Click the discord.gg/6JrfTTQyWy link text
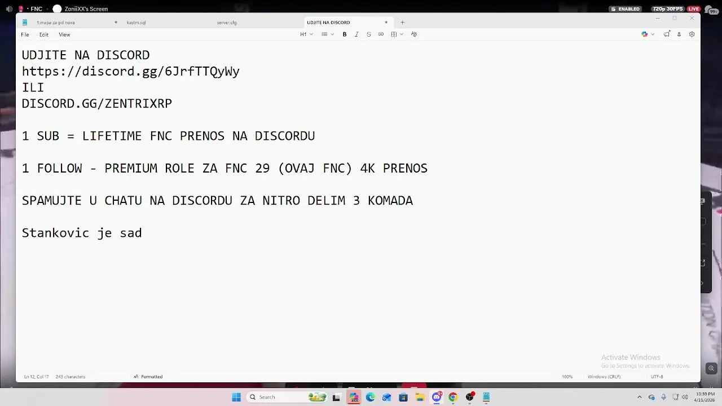The image size is (722, 406). point(131,72)
